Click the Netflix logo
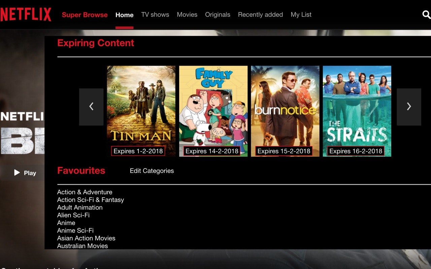431x269 pixels. [x=26, y=14]
